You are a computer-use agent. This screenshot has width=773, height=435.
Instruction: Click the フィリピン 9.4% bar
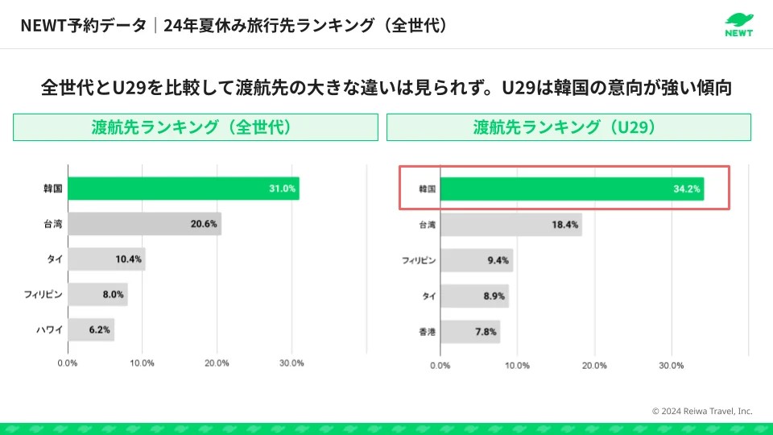[x=476, y=260]
